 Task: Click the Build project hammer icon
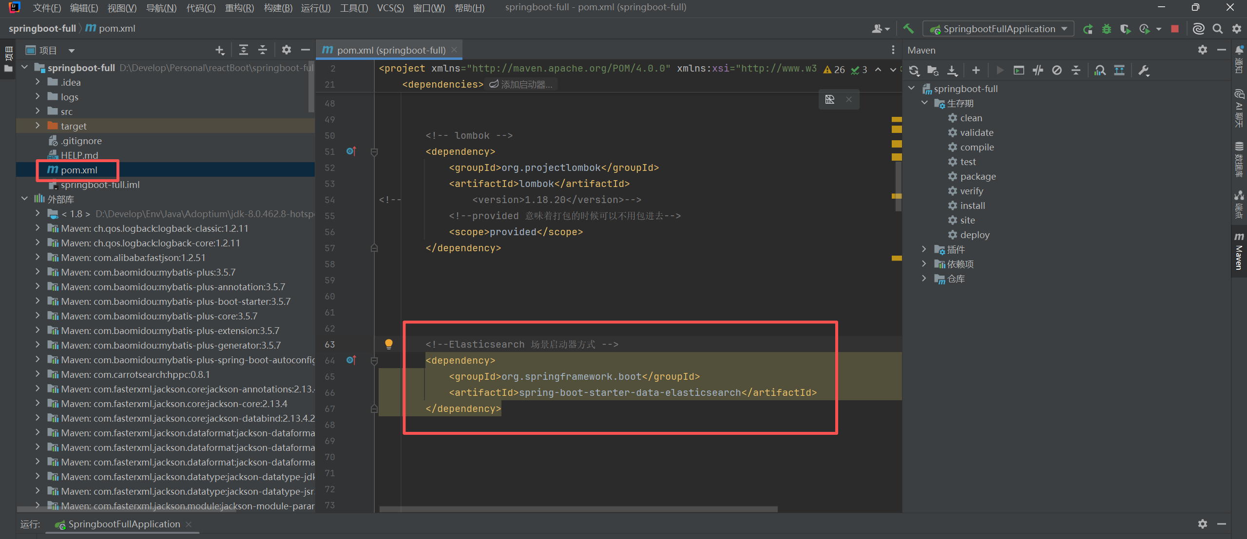coord(908,29)
